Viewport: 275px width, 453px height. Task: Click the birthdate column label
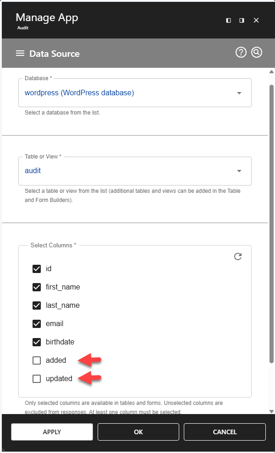pos(60,342)
